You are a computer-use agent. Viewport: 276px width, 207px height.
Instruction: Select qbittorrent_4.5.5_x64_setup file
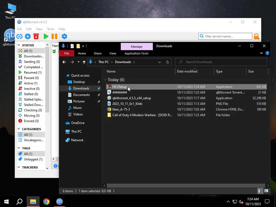(187, 98)
